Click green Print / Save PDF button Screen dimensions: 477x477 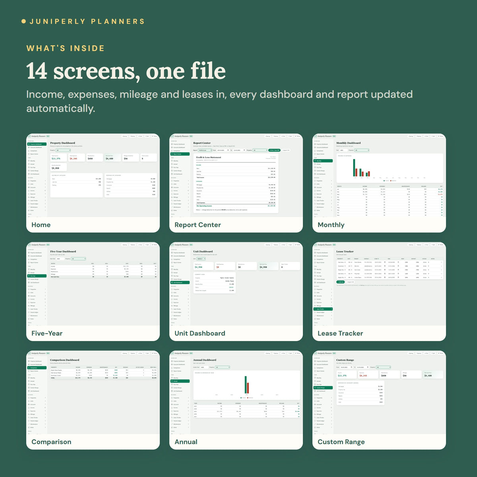[x=274, y=150]
